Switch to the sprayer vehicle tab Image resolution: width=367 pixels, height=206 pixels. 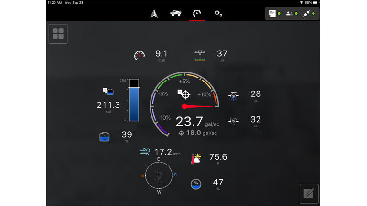coord(175,13)
